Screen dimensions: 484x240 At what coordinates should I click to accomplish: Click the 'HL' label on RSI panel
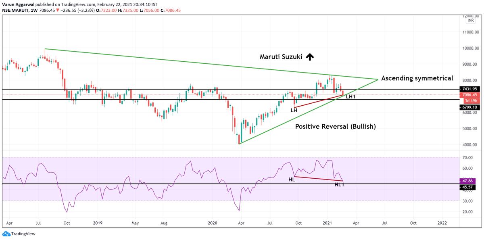pyautogui.click(x=292, y=179)
